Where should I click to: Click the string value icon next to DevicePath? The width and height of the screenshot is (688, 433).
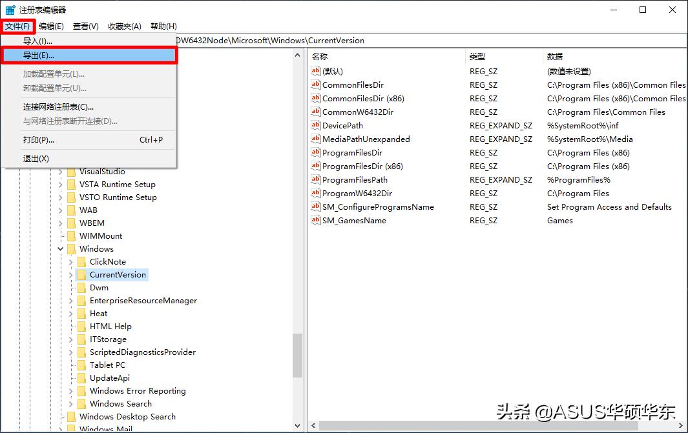point(316,125)
